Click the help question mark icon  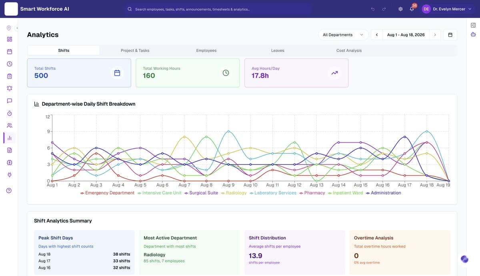[10, 190]
